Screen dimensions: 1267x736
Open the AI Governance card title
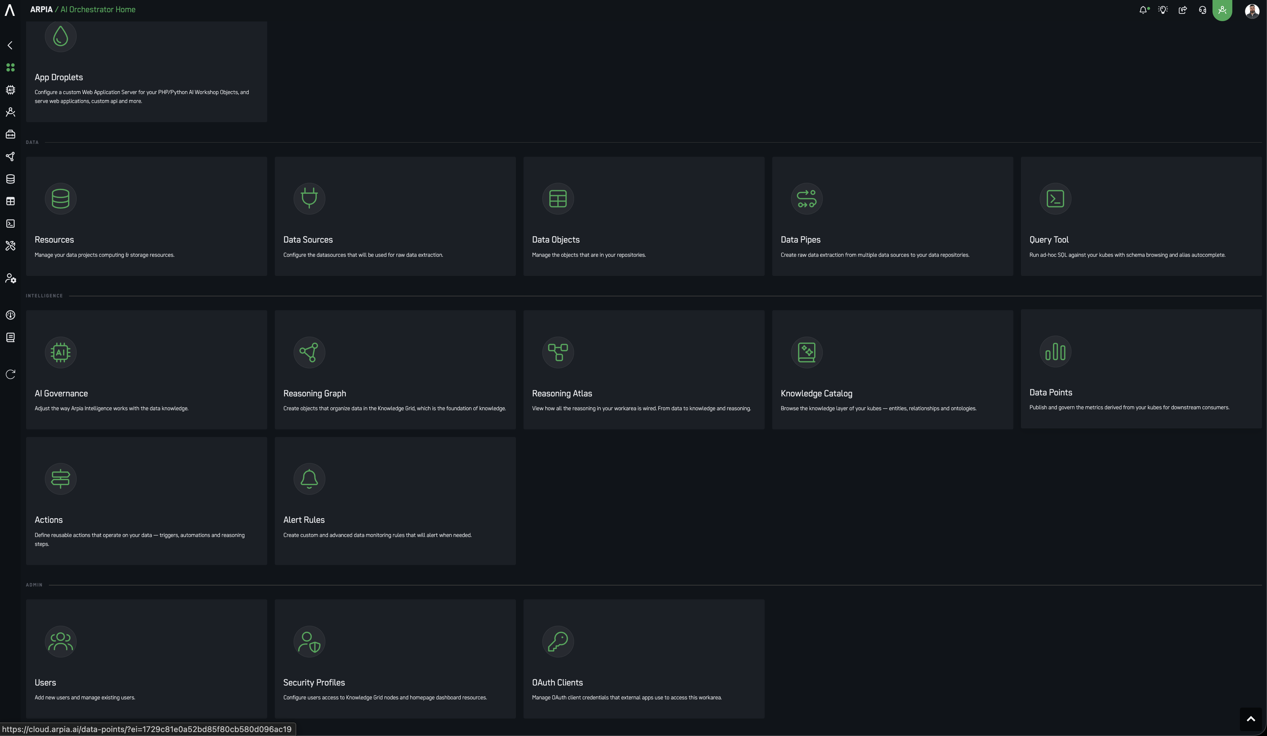tap(61, 393)
